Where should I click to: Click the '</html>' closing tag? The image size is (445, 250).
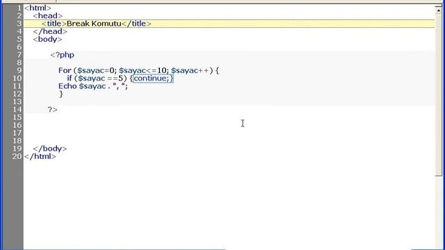coord(40,156)
